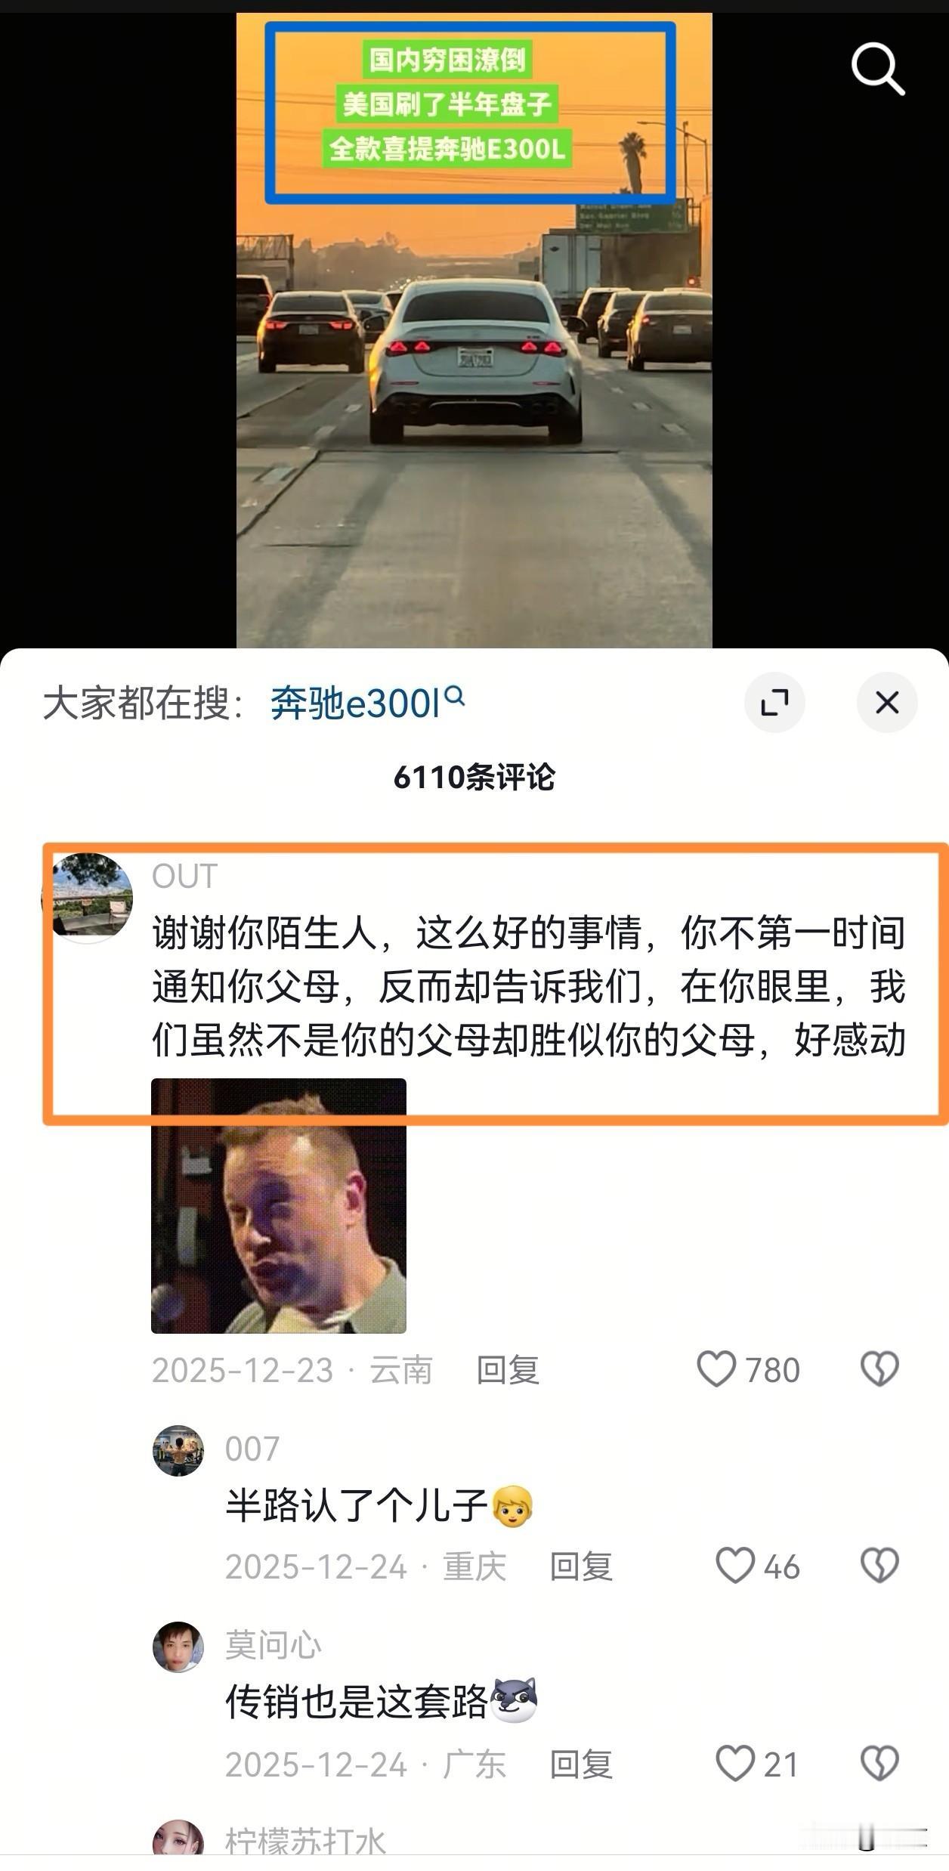The height and width of the screenshot is (1871, 949).
Task: Open 莫问心's profile avatar
Action: click(178, 1647)
